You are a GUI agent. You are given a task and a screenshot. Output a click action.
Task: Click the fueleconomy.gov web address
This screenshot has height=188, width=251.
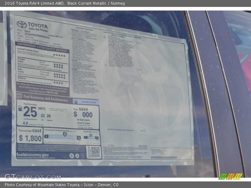pos(33,155)
